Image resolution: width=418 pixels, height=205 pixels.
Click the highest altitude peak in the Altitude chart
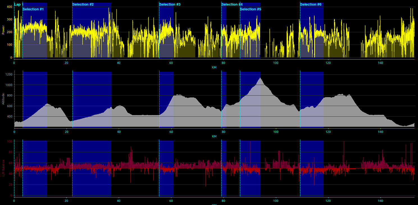click(x=260, y=78)
